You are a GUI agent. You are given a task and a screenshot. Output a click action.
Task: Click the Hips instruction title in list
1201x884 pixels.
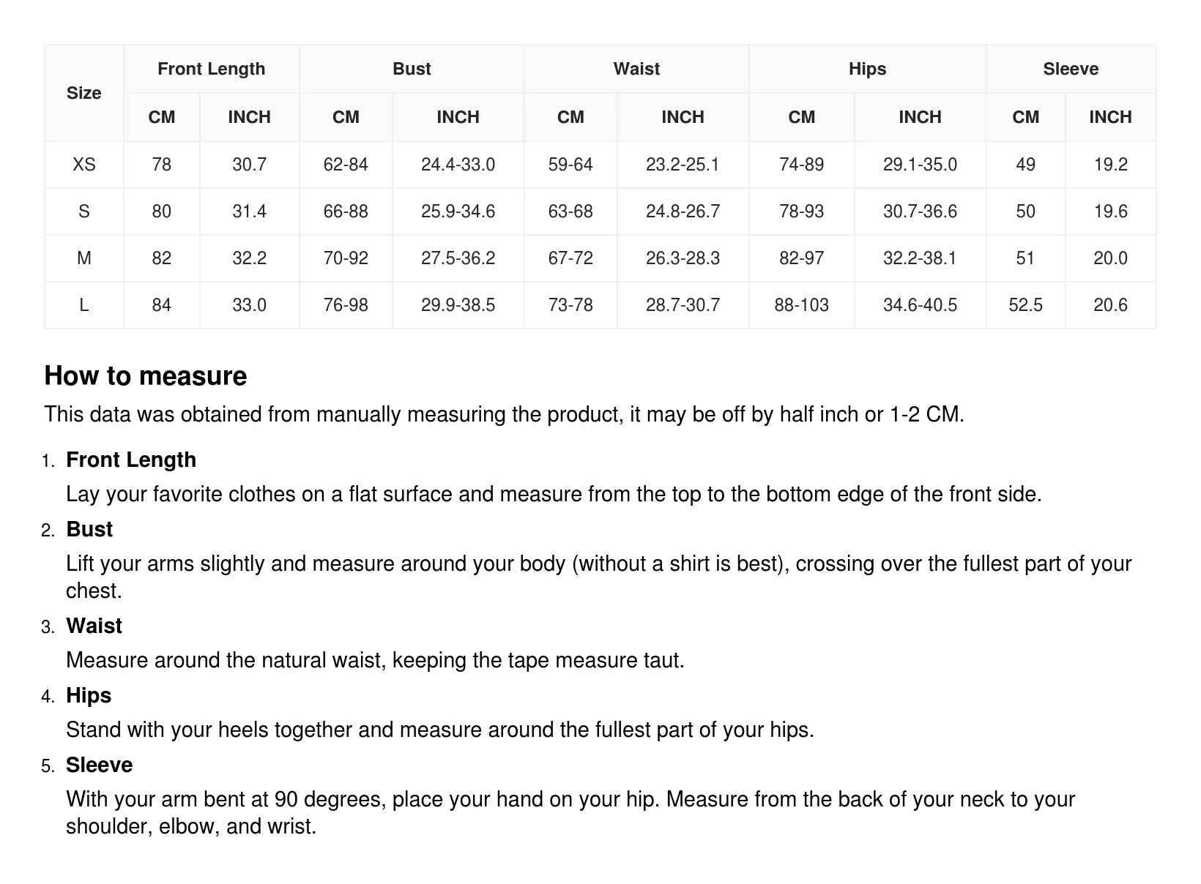pyautogui.click(x=89, y=695)
